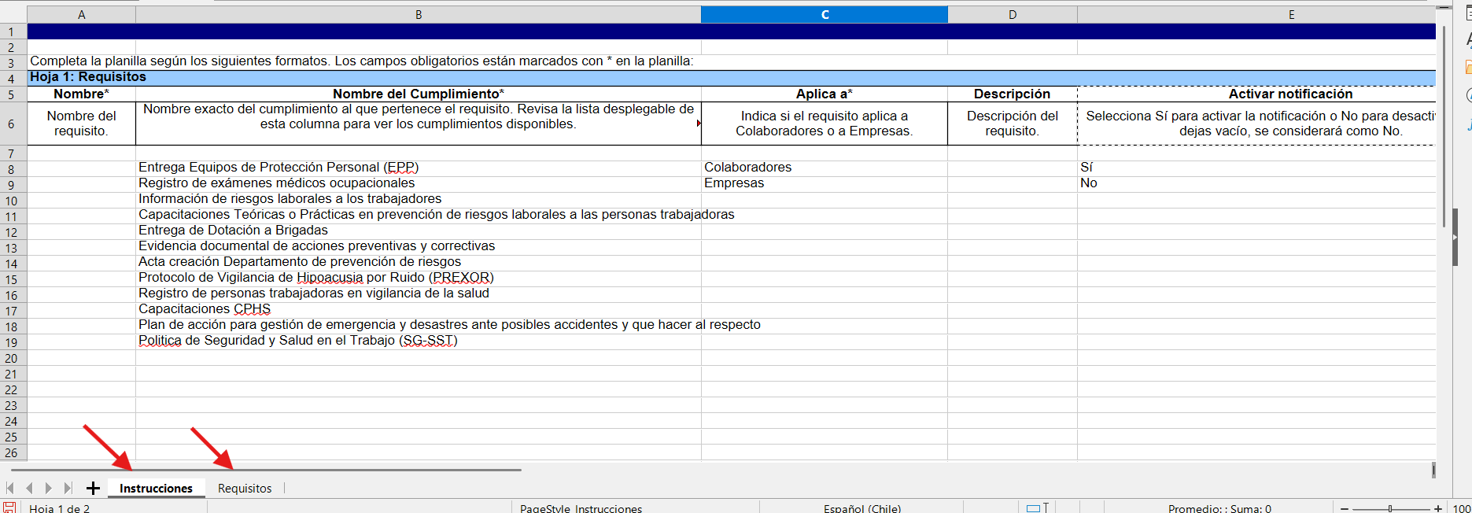The width and height of the screenshot is (1472, 513).
Task: Select the 'Aplica a*' header cell
Action: click(x=825, y=94)
